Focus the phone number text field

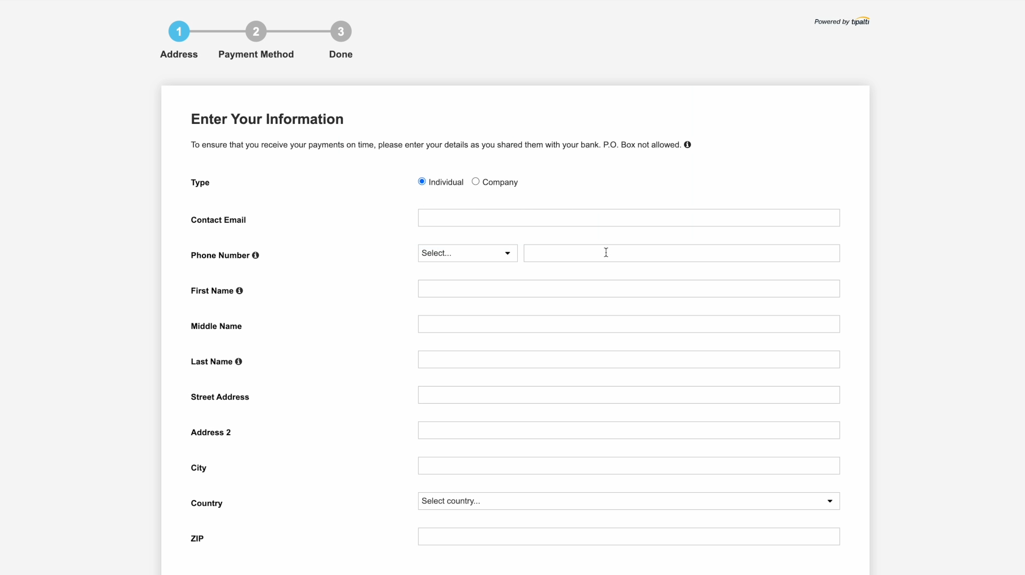coord(681,253)
